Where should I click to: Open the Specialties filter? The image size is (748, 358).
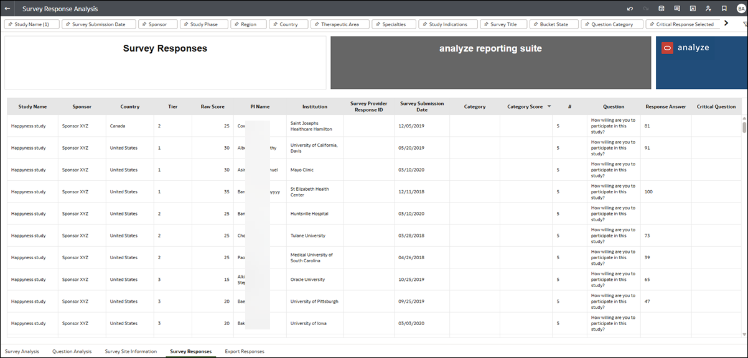(x=394, y=24)
